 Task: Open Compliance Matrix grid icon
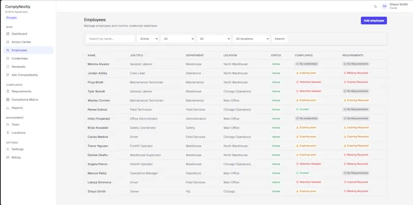pos(8,100)
